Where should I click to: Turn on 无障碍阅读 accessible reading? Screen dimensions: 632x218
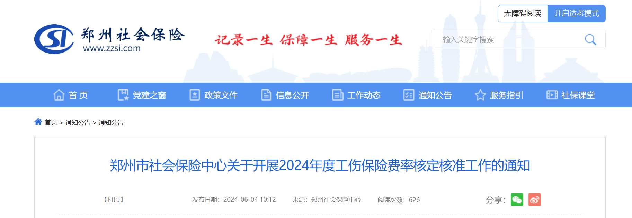point(523,13)
